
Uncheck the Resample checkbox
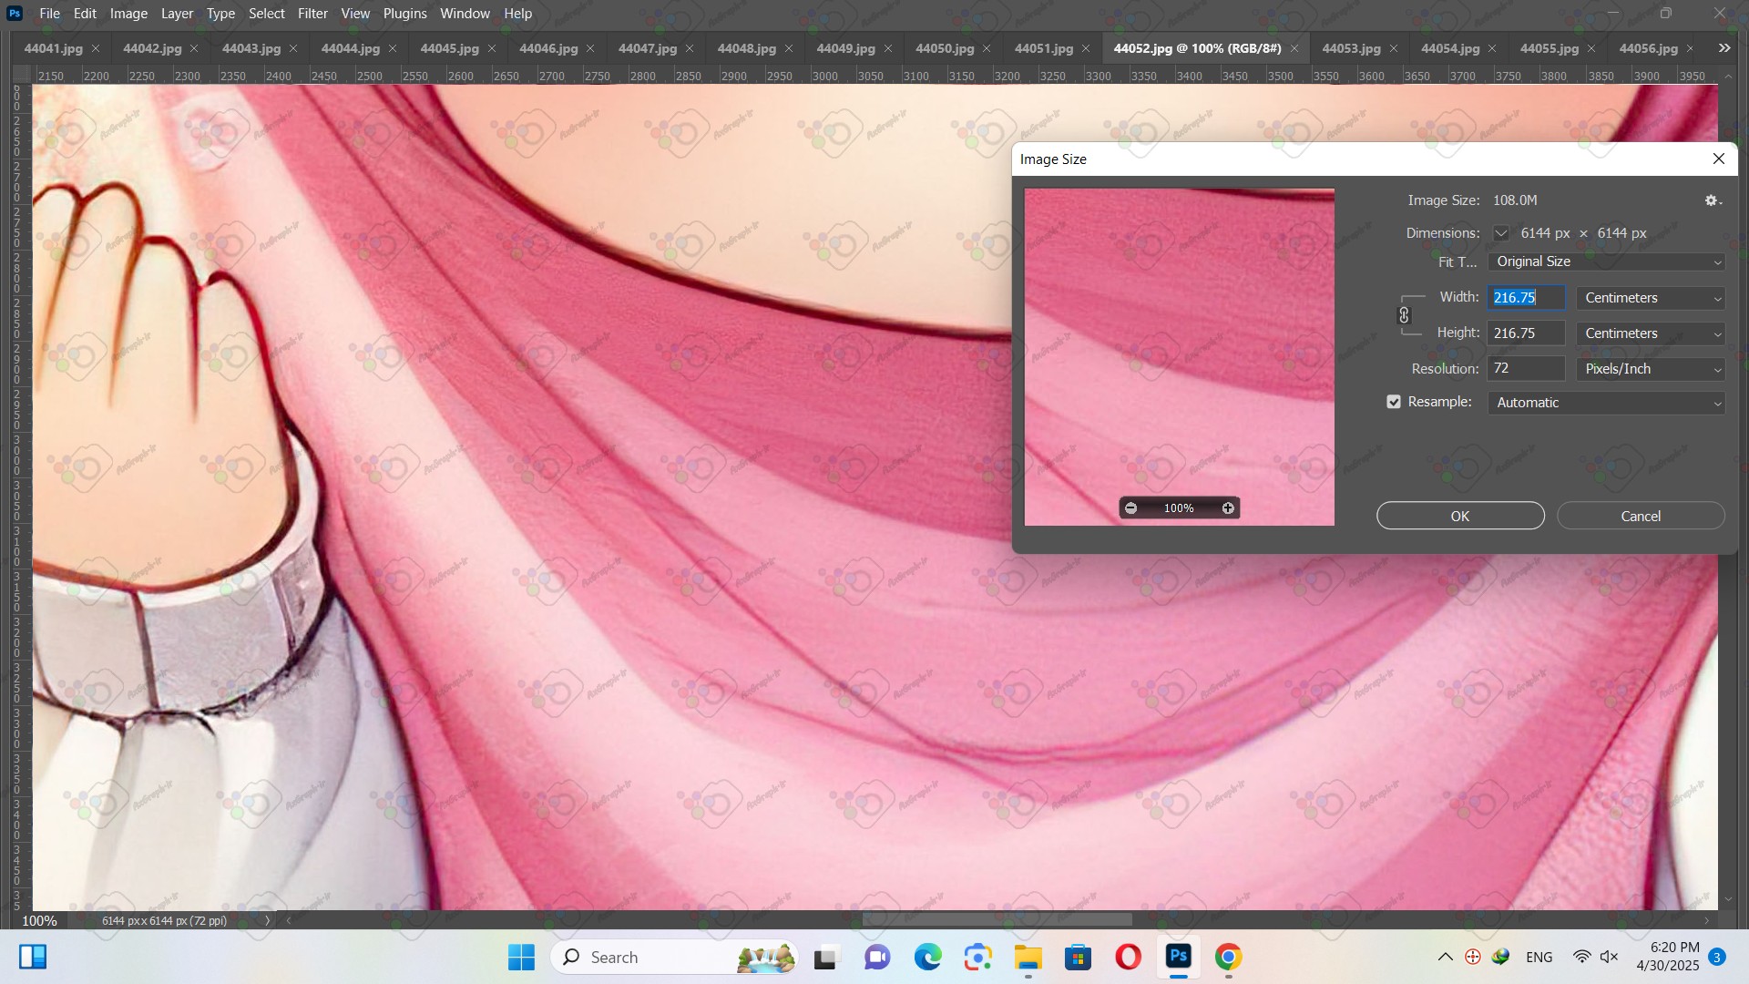pyautogui.click(x=1394, y=402)
